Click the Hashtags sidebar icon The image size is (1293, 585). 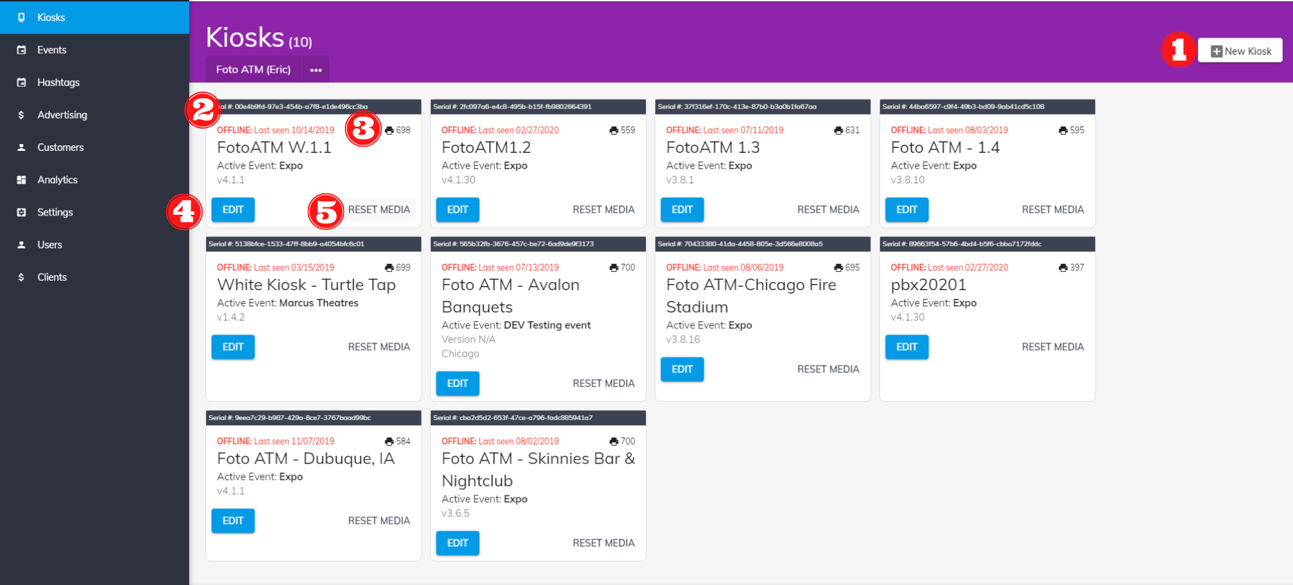point(20,82)
